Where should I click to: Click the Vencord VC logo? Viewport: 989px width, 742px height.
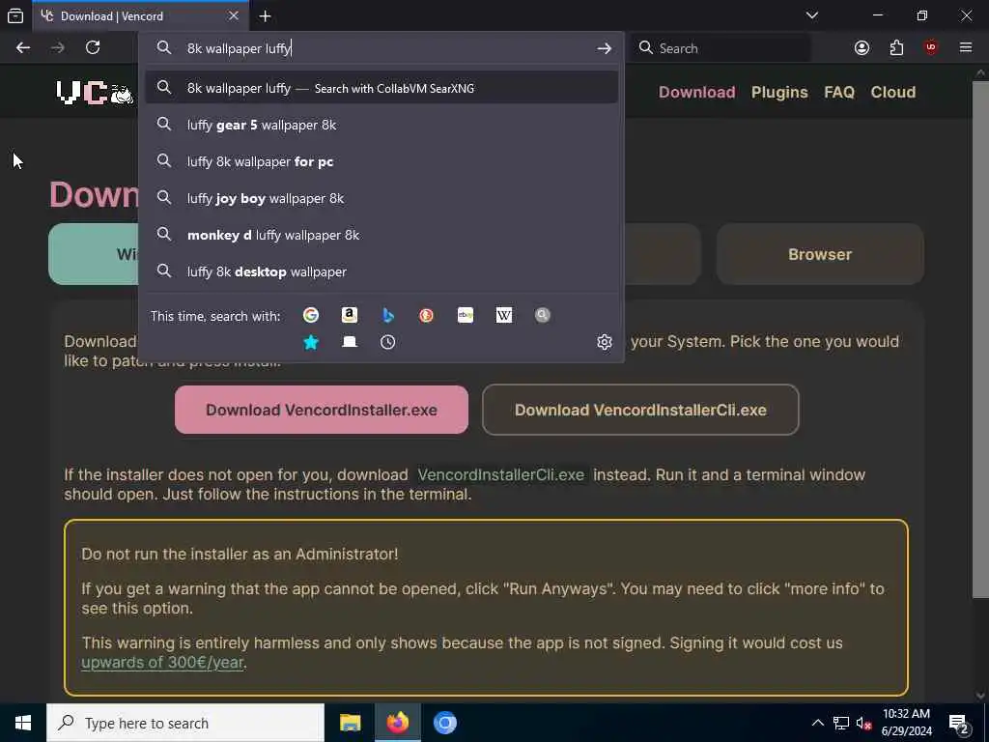(95, 93)
